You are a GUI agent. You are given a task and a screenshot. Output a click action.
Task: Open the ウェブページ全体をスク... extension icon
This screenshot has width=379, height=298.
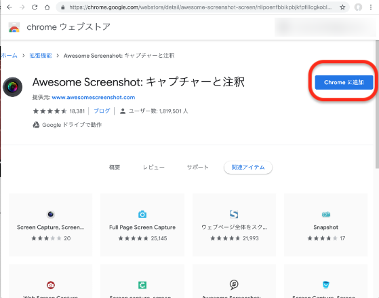coord(234,215)
